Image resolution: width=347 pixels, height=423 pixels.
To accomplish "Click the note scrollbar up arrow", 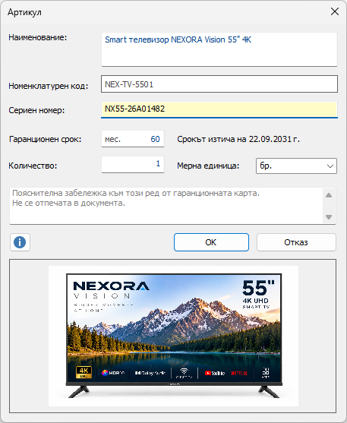I will 329,195.
